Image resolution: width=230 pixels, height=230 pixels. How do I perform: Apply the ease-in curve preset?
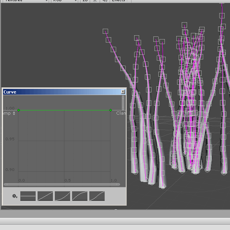click(x=62, y=196)
